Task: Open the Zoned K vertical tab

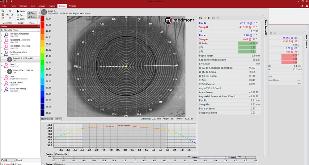Action: pos(266,30)
